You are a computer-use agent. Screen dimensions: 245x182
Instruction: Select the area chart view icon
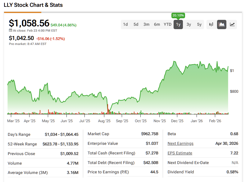222,24
